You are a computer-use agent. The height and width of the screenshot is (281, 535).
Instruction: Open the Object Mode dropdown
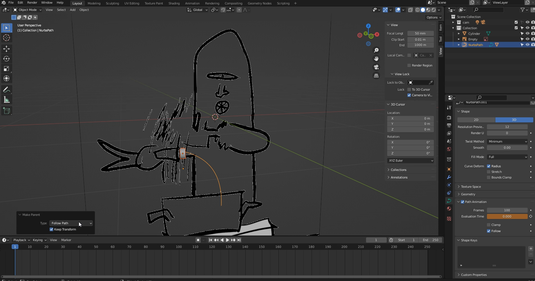click(x=28, y=10)
